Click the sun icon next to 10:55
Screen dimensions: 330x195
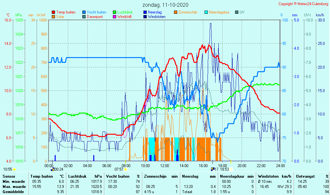point(14,169)
